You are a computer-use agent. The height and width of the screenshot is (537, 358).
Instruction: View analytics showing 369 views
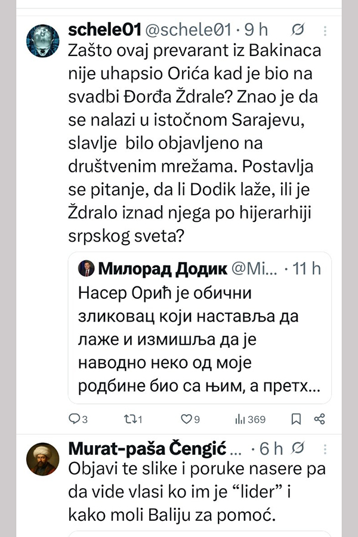250,419
